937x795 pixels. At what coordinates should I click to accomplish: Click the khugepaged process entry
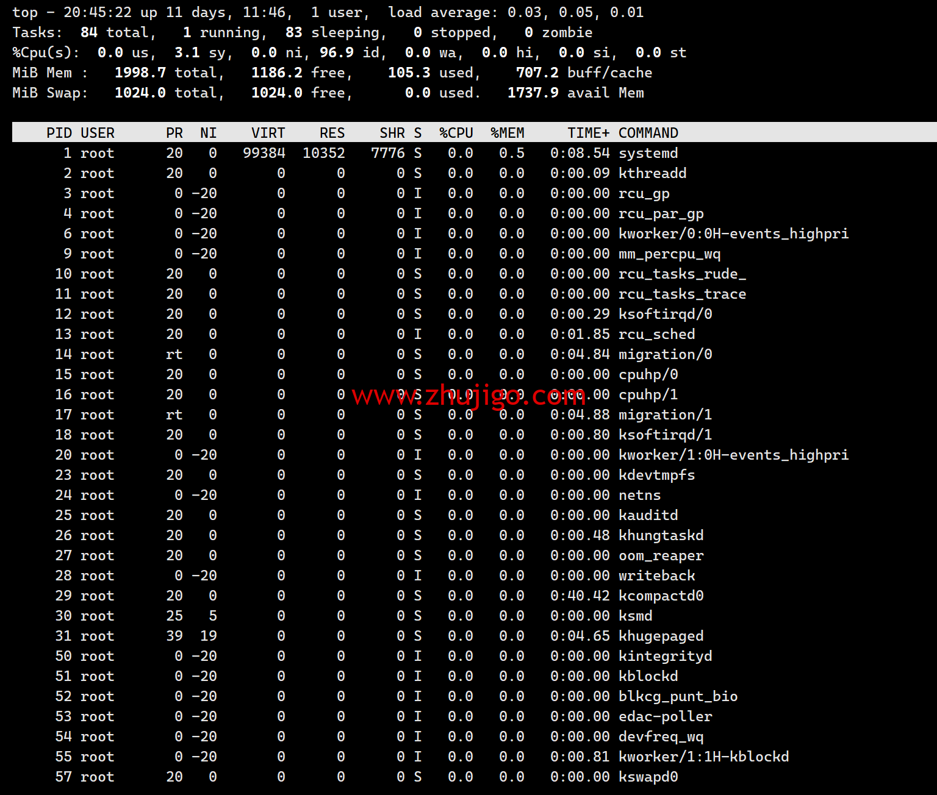[x=661, y=636]
